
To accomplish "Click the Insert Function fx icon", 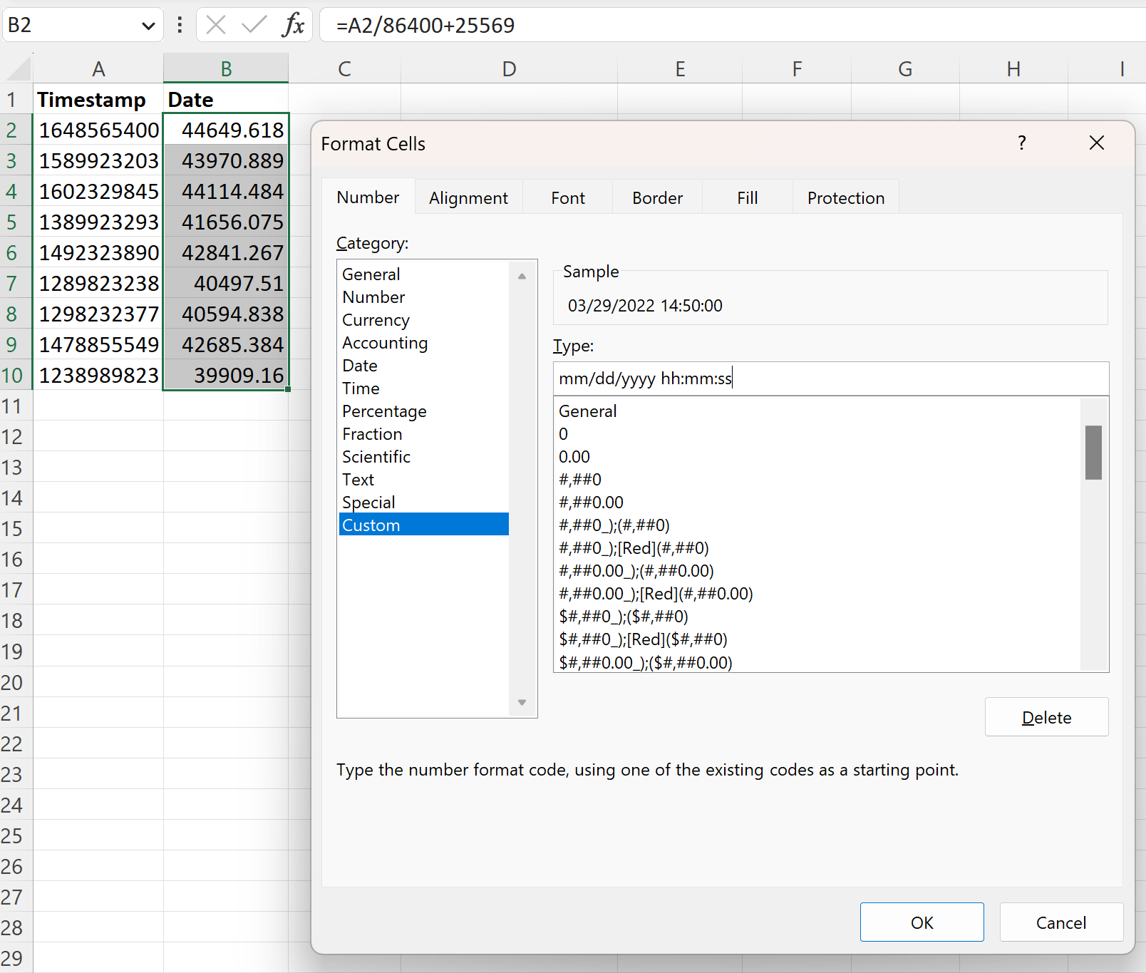I will pyautogui.click(x=293, y=25).
